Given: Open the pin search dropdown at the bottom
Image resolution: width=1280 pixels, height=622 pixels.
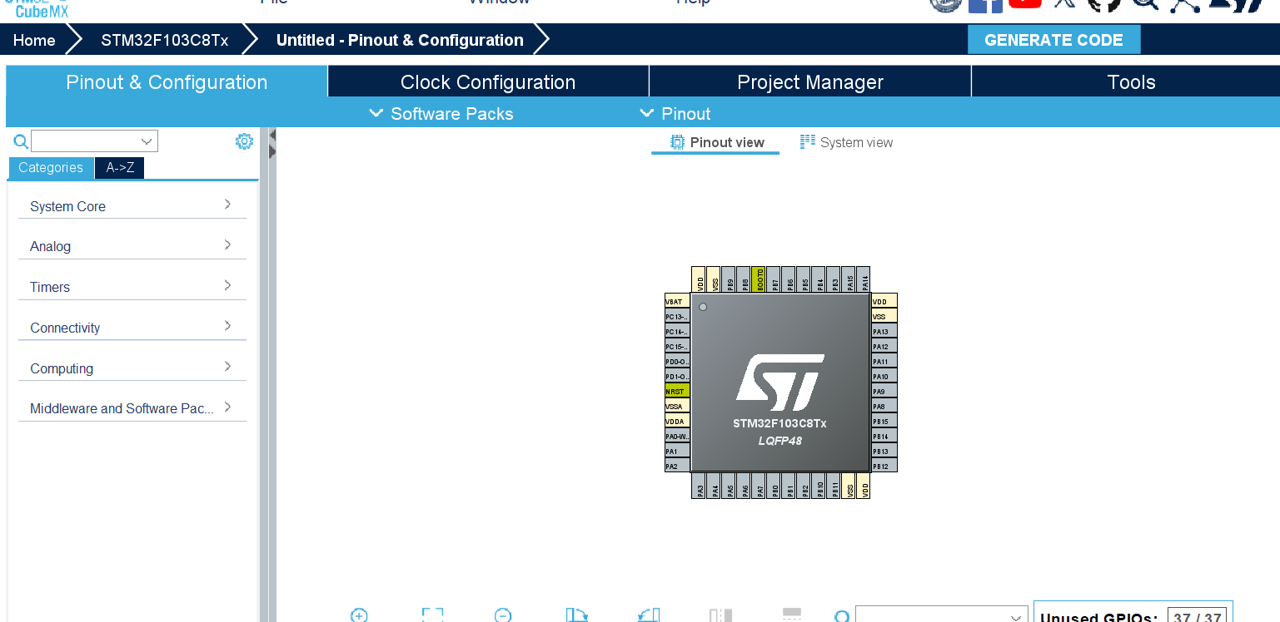Looking at the screenshot, I should coord(942,616).
